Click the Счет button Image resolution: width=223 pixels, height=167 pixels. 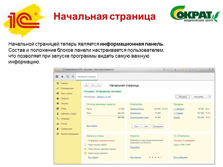(x=136, y=126)
